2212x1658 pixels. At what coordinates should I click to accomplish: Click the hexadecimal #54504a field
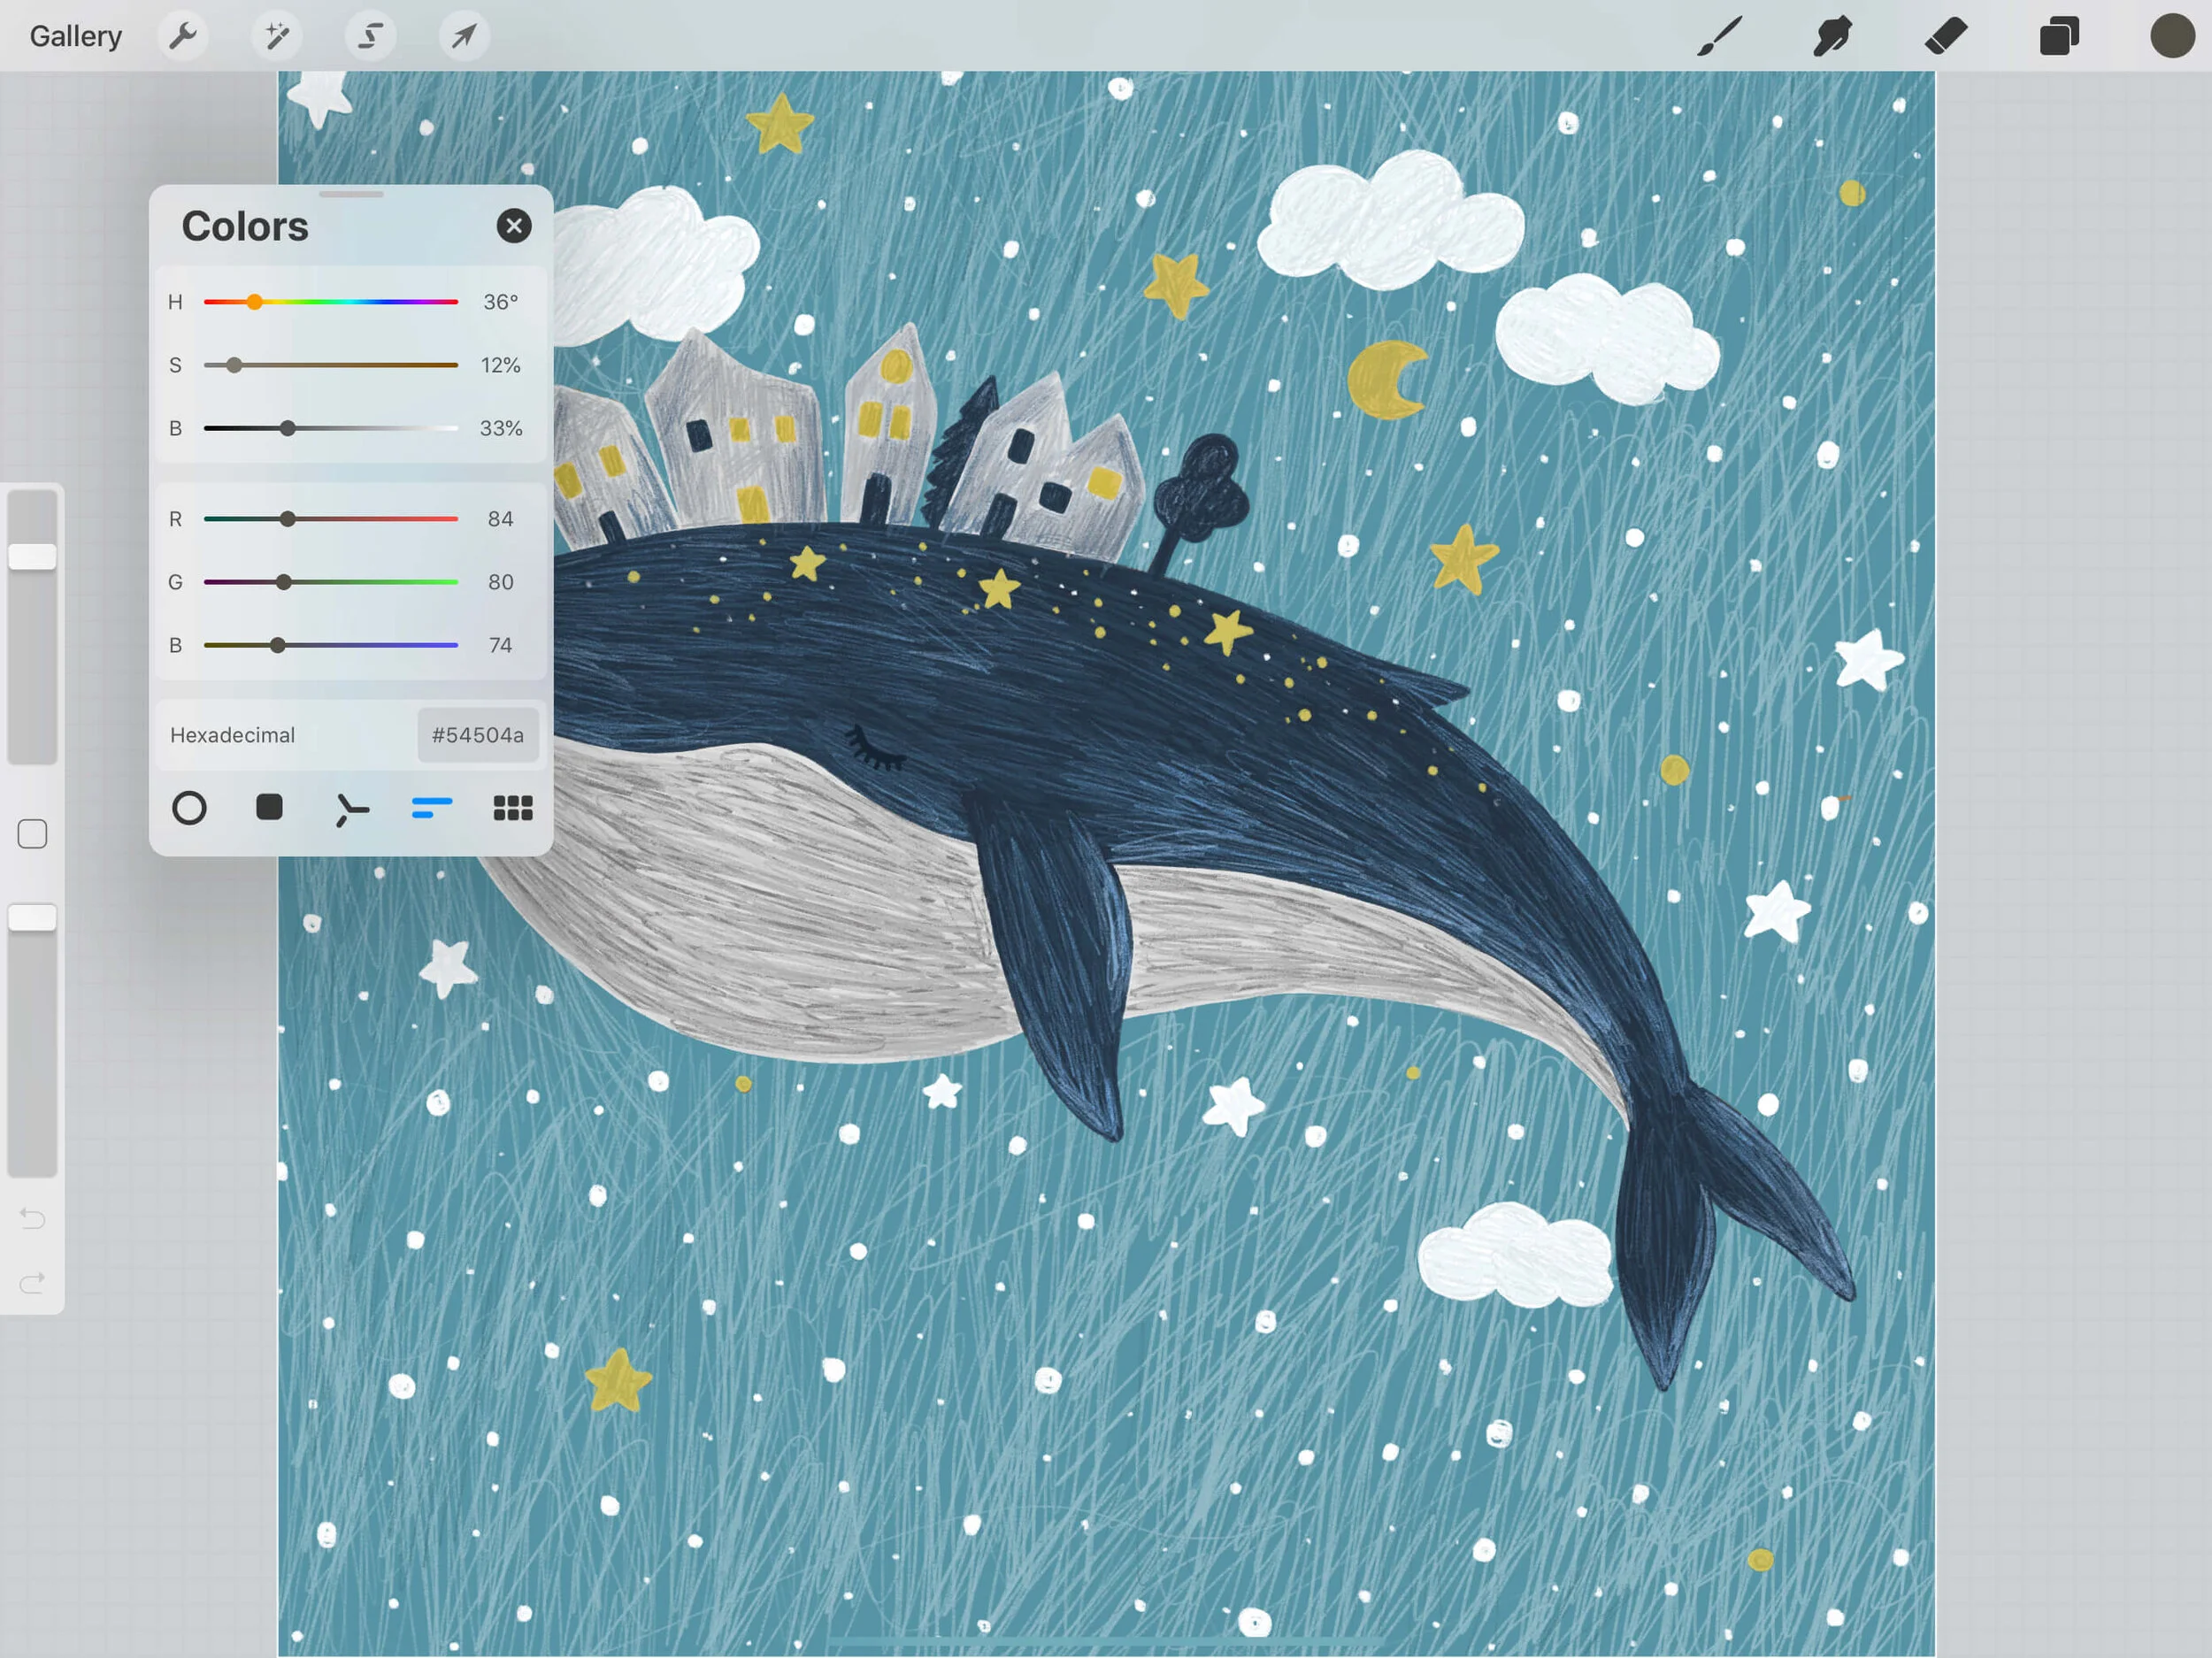pyautogui.click(x=477, y=735)
